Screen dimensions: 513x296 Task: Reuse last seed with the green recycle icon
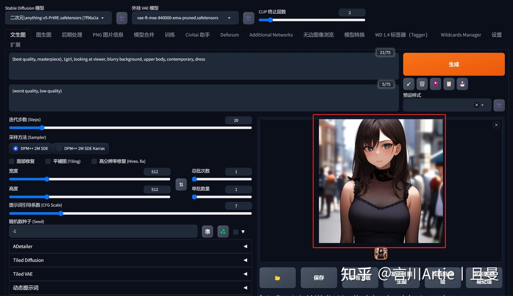pos(223,232)
